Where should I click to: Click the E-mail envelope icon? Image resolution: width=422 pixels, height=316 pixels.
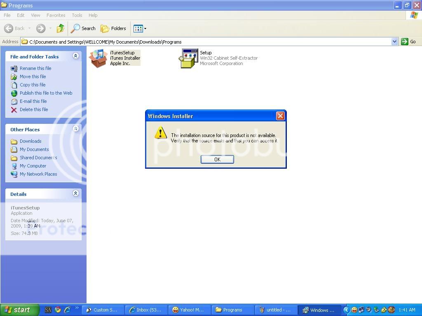point(14,102)
